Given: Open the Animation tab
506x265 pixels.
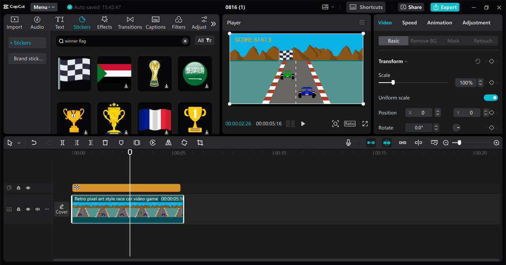Looking at the screenshot, I should 439,23.
